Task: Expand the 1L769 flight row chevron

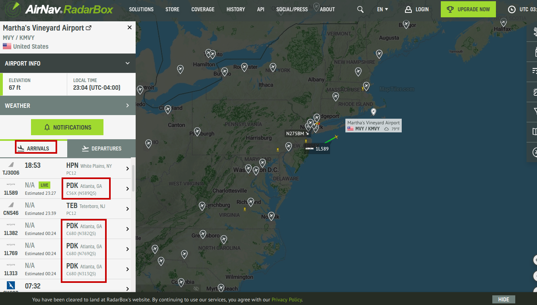Action: [x=128, y=249]
